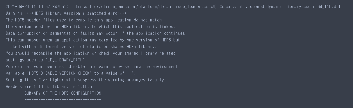Click the line 'version used by the HDF5 library'
This screenshot has height=108, width=353.
pos(90,27)
